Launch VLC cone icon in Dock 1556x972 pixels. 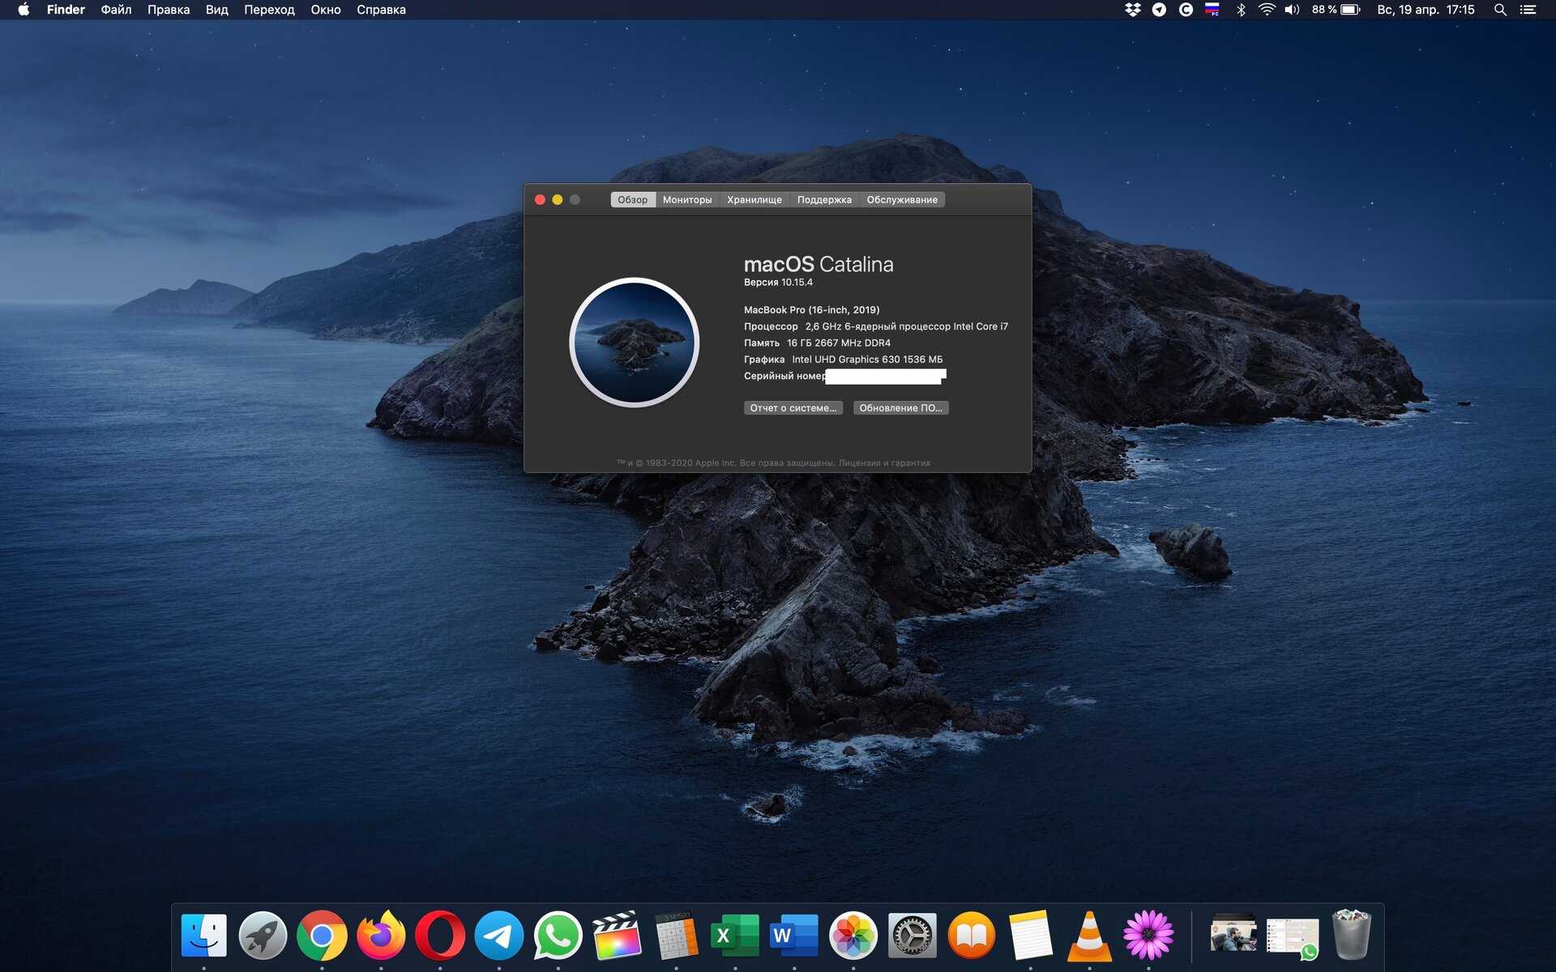pos(1089,936)
